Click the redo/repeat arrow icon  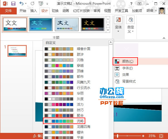33,4
